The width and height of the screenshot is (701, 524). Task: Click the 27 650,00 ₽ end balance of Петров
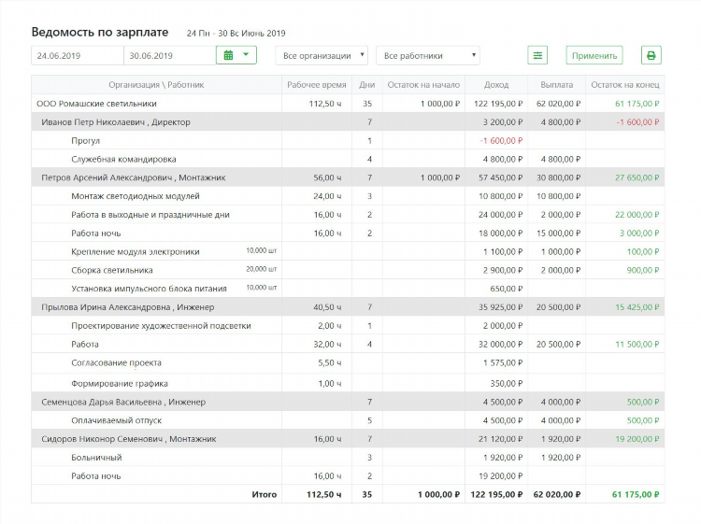pos(637,177)
